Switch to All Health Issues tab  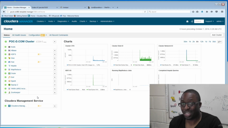19,35
